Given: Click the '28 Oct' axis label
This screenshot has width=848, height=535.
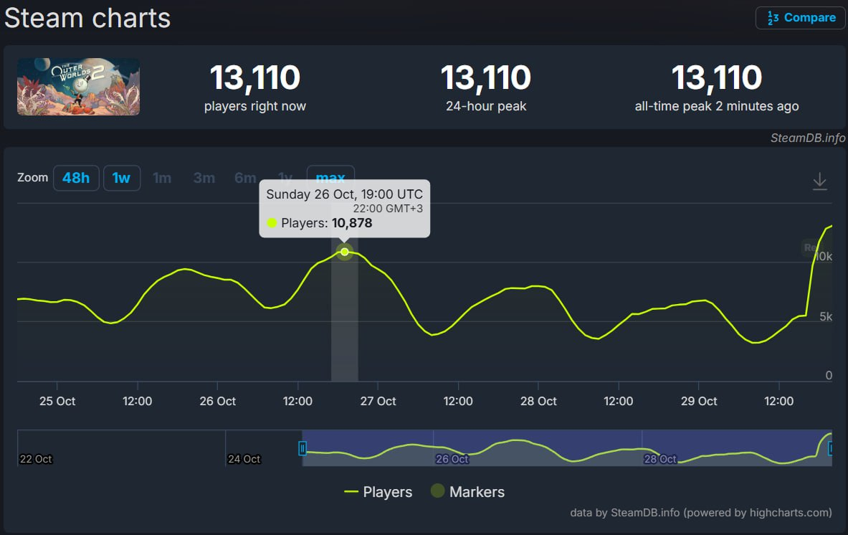Looking at the screenshot, I should point(538,402).
